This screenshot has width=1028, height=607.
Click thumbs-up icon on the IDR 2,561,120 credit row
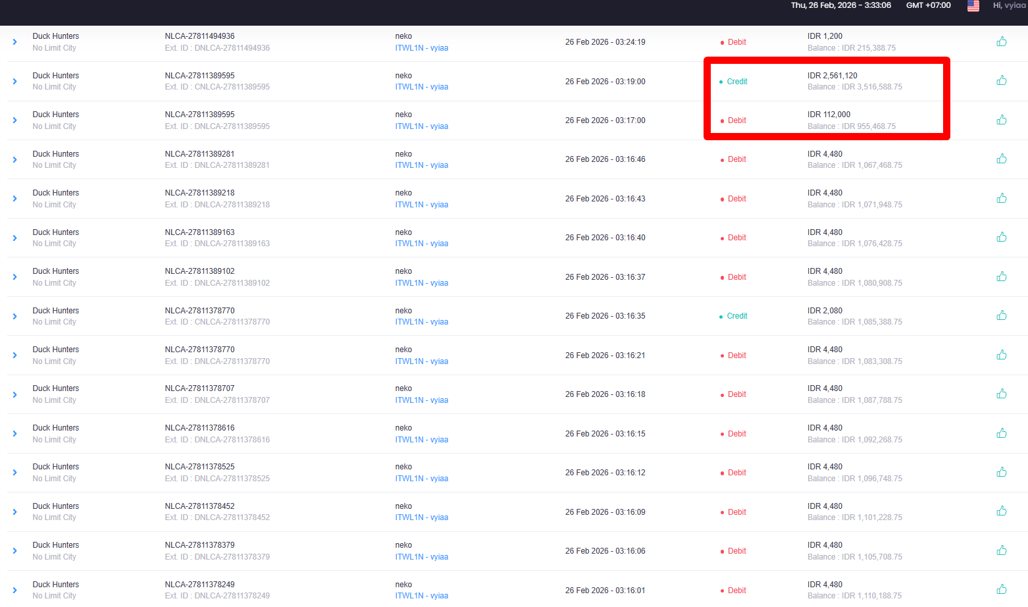(x=1002, y=80)
